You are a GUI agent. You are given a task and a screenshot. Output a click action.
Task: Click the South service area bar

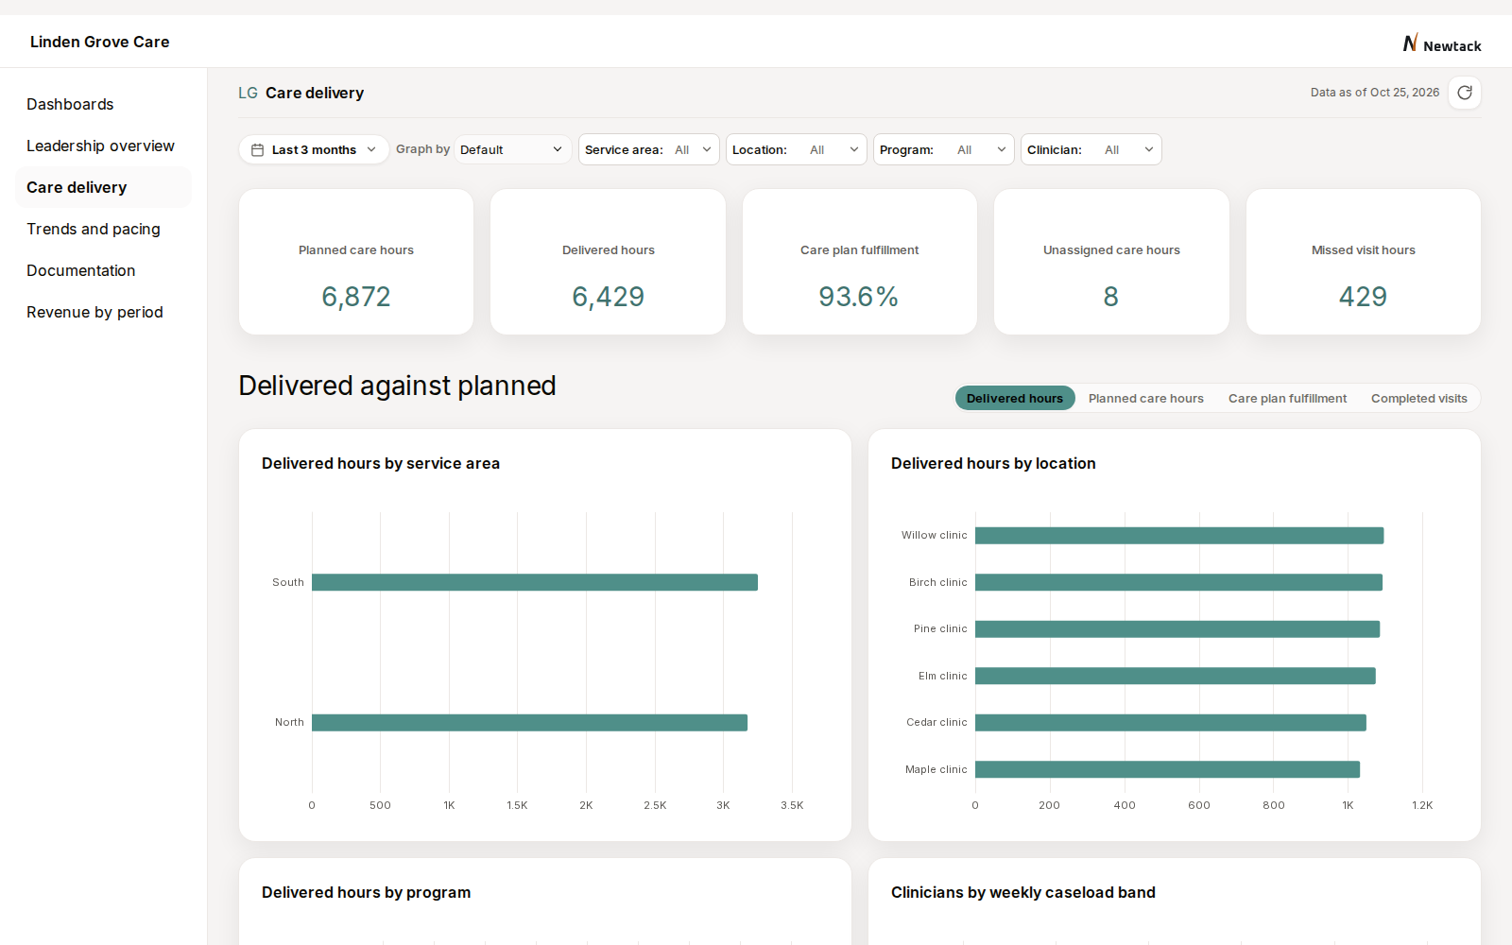click(535, 582)
